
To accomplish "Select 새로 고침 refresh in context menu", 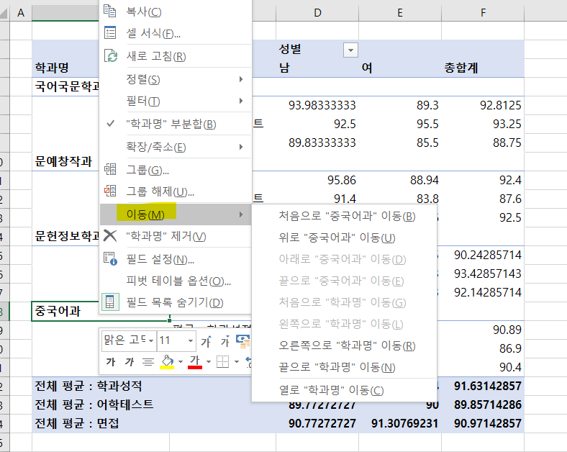I will (156, 56).
